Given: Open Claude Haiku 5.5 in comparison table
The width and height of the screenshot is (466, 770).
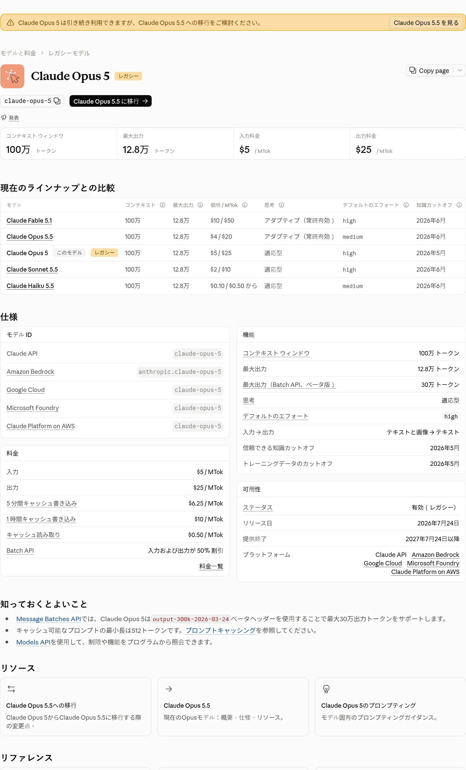Looking at the screenshot, I should pos(30,286).
